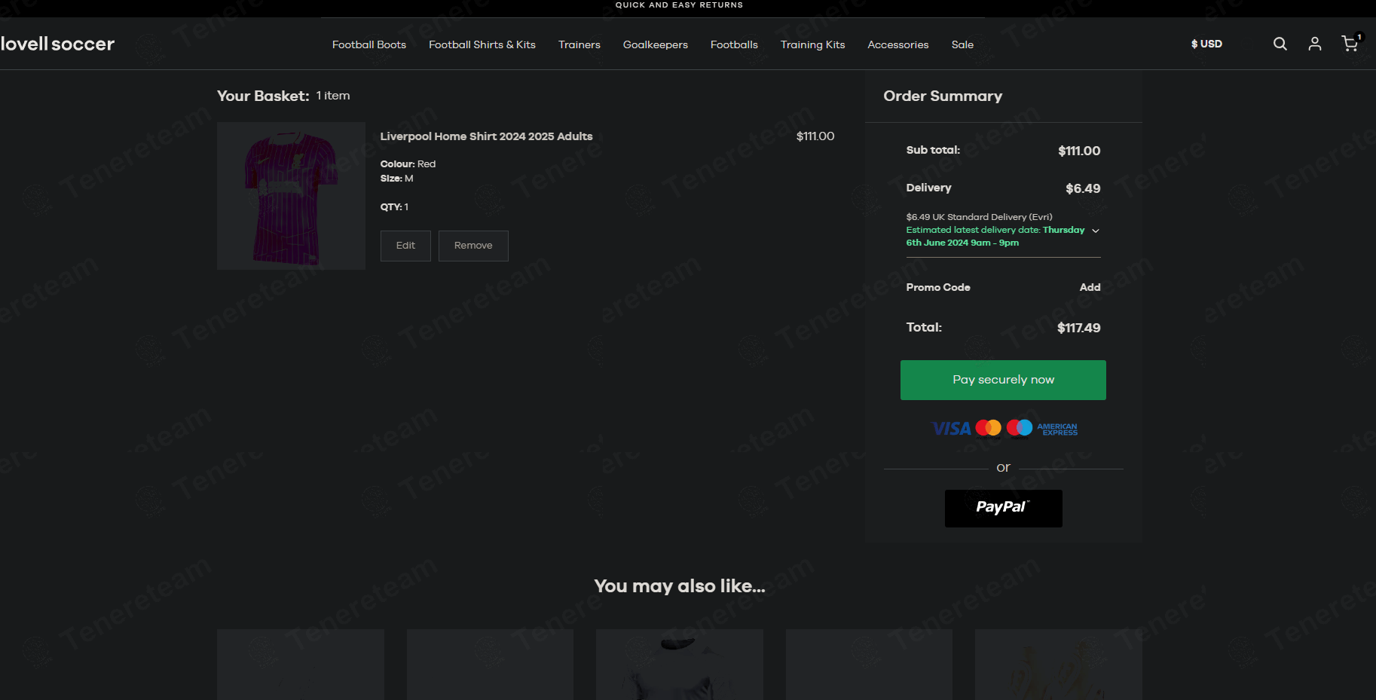1376x700 pixels.
Task: Click the lovell soccer logo
Action: pyautogui.click(x=57, y=44)
